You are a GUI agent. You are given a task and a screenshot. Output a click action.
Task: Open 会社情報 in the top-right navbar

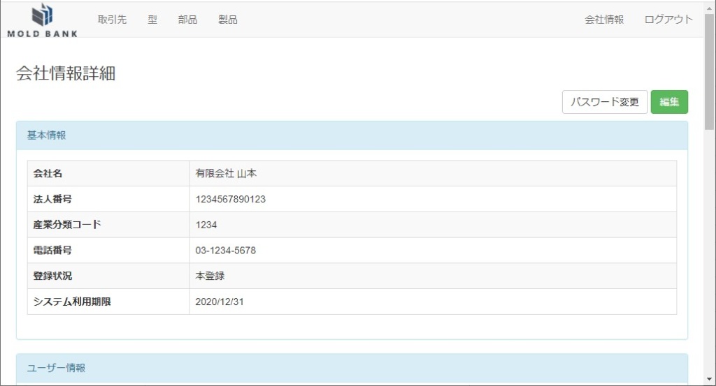[604, 20]
